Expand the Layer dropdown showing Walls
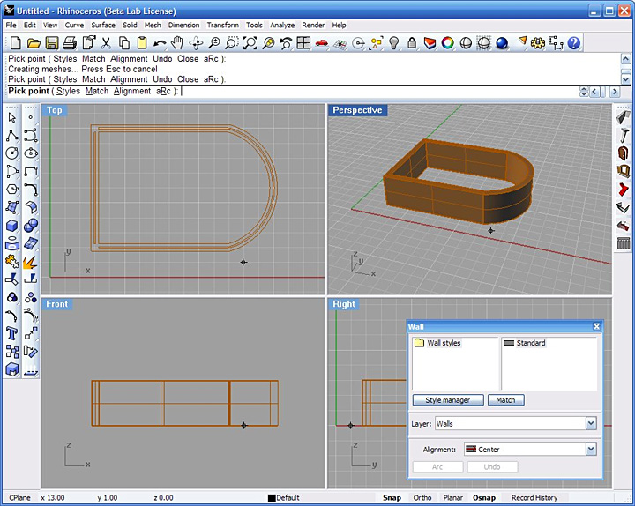The width and height of the screenshot is (635, 506). click(590, 424)
